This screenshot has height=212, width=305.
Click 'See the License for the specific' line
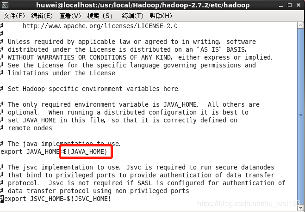point(128,65)
